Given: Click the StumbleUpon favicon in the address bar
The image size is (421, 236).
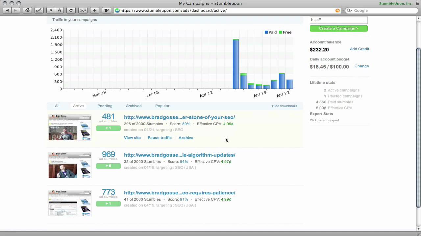Looking at the screenshot, I should 117,10.
